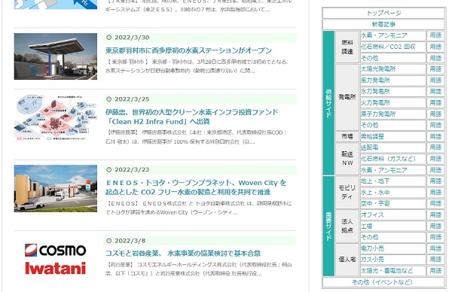
Task: Open 用語 for the 太陽光・蓄電池など row
Action: pos(435,271)
